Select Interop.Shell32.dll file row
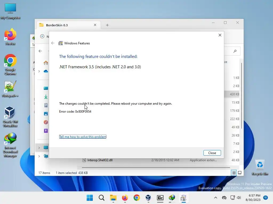The height and width of the screenshot is (204, 273). tap(158, 160)
